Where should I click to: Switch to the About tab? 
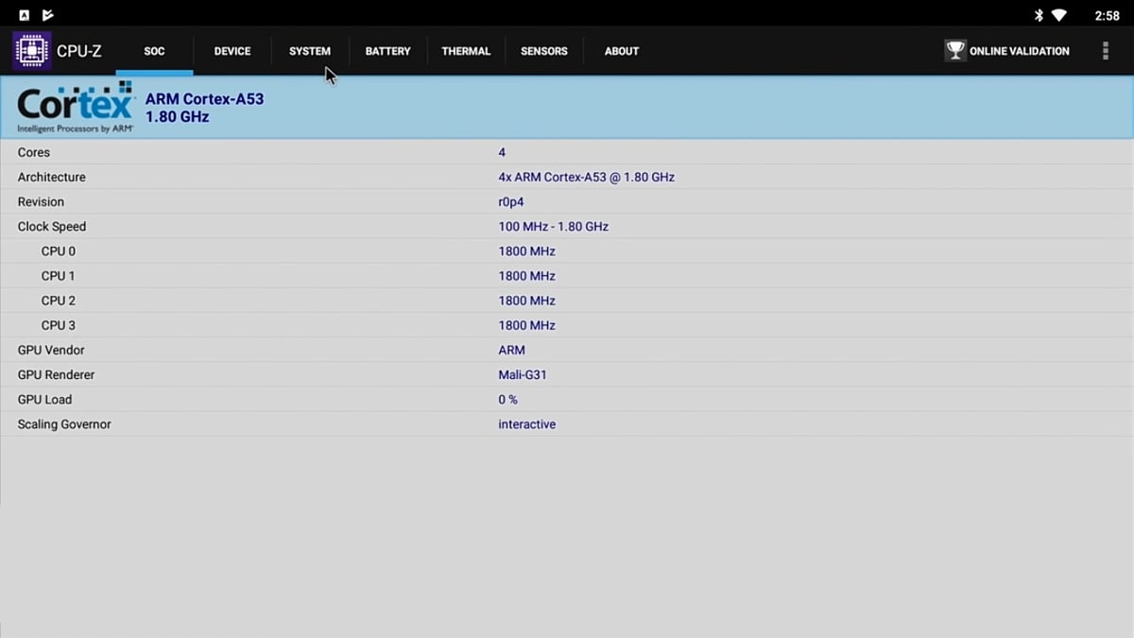(622, 51)
